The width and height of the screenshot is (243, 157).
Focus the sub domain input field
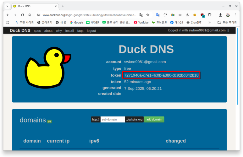(113, 119)
